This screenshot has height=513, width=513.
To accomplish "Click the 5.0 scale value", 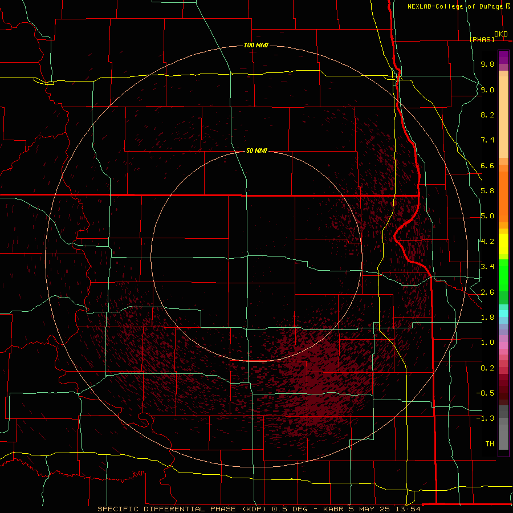I will pyautogui.click(x=487, y=216).
